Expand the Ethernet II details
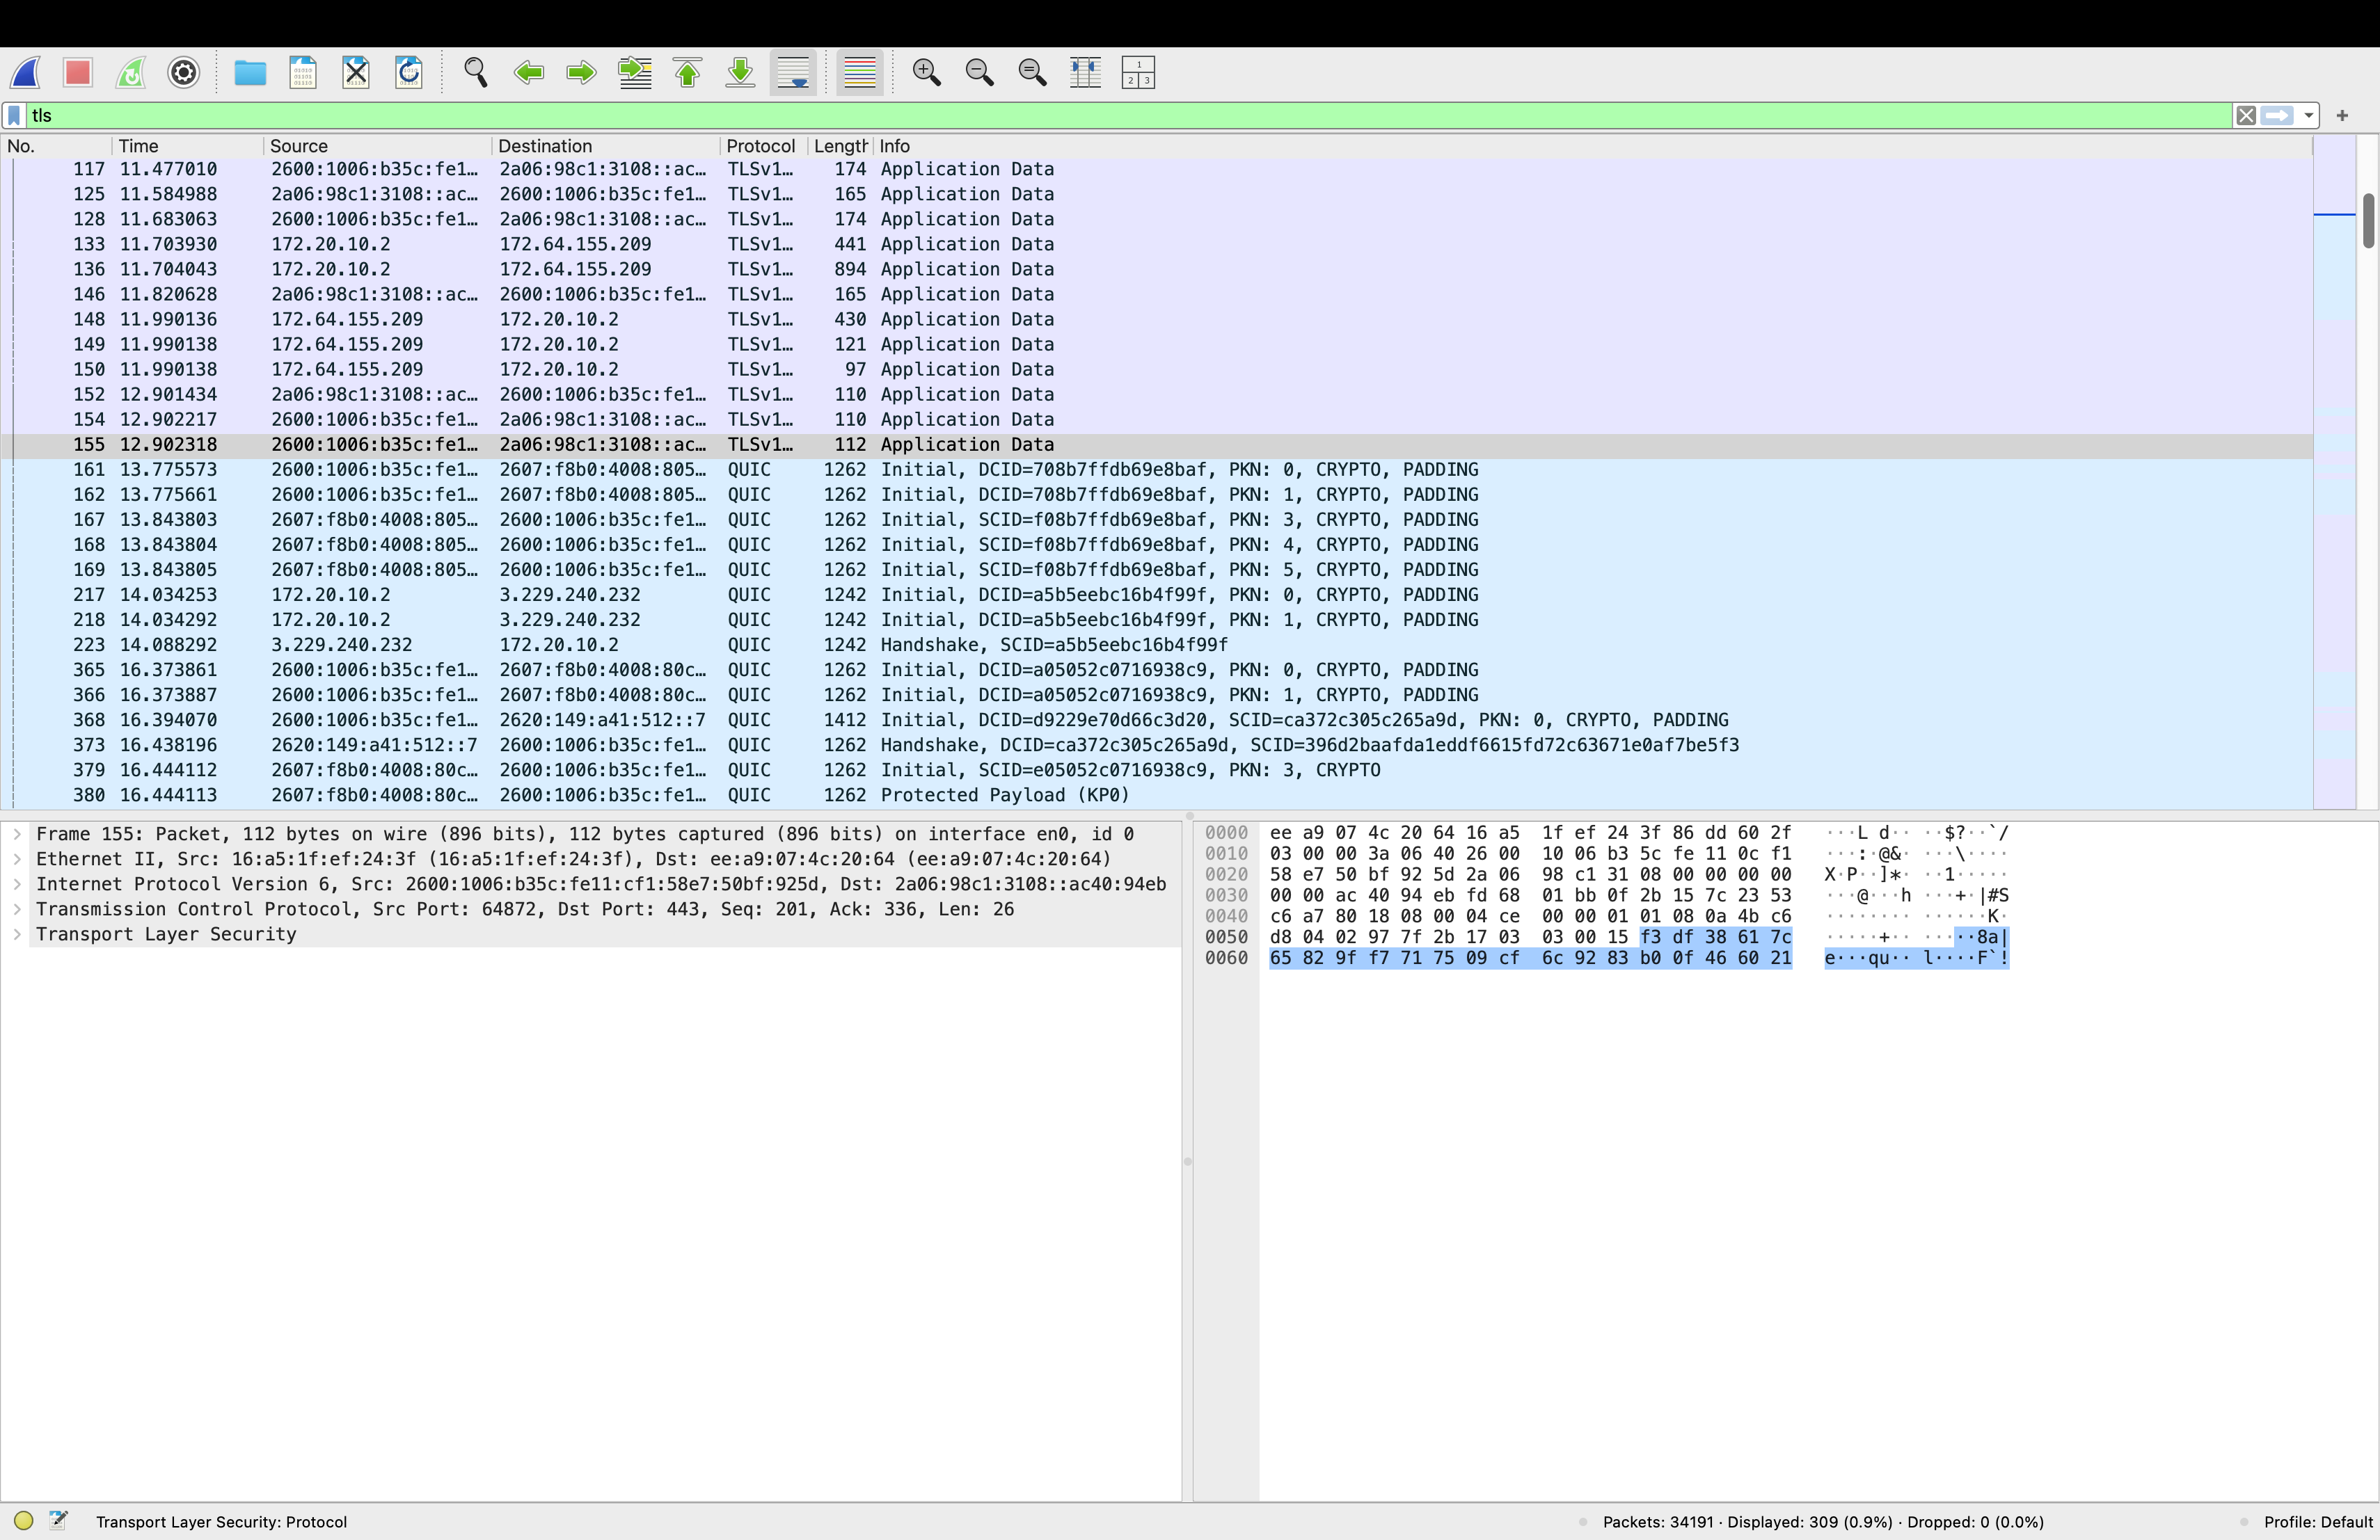Screen dimensions: 2380x1540 17,860
